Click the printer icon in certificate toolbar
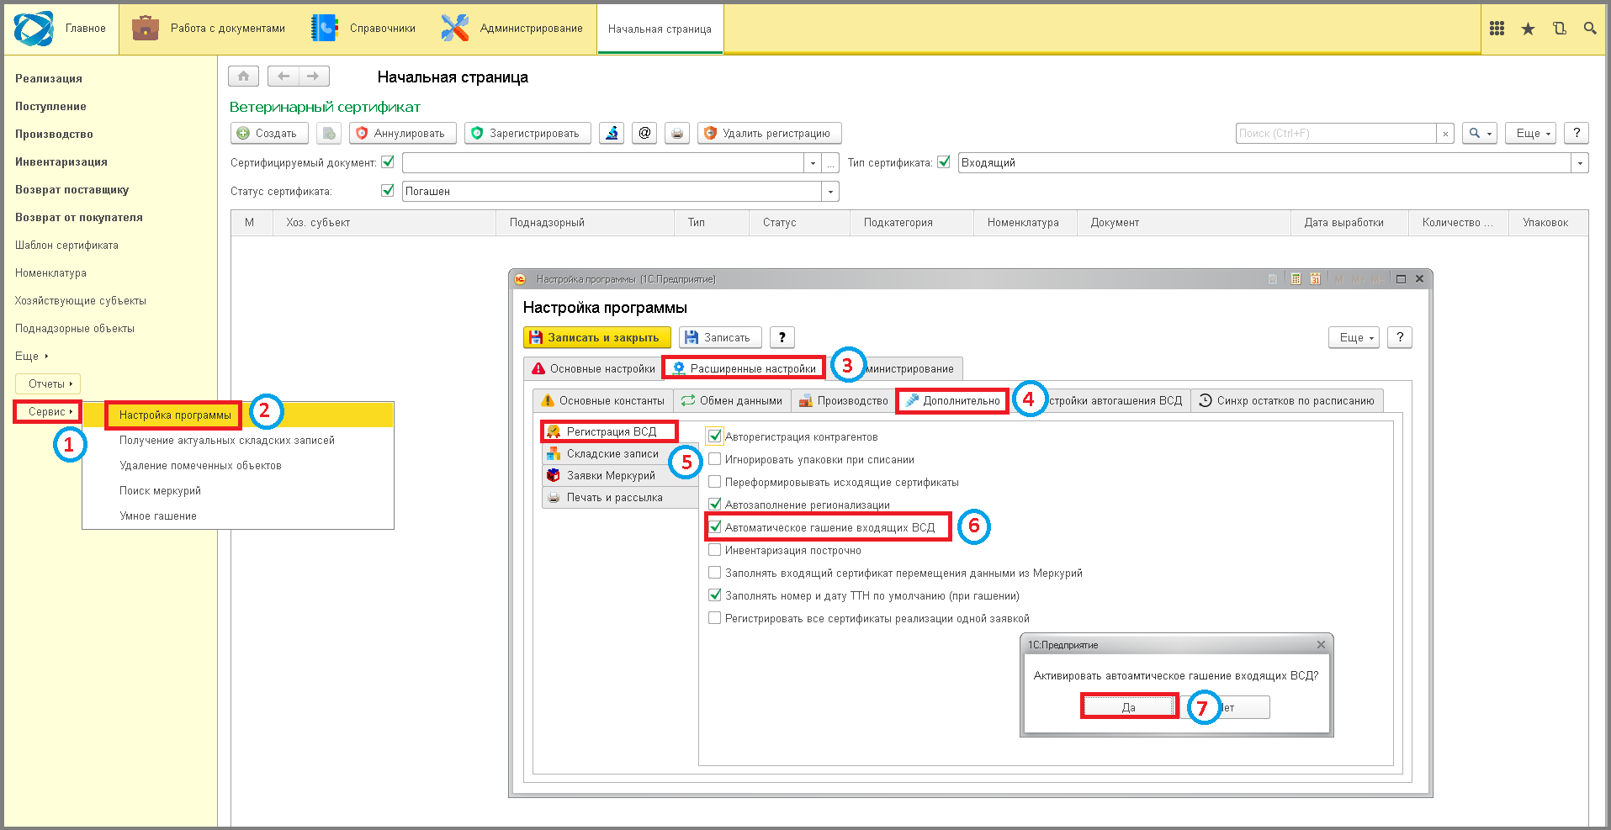The image size is (1611, 830). 677,133
